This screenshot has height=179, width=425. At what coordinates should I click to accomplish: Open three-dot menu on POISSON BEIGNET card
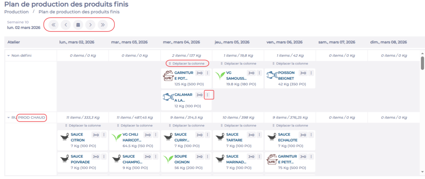click(x=311, y=73)
